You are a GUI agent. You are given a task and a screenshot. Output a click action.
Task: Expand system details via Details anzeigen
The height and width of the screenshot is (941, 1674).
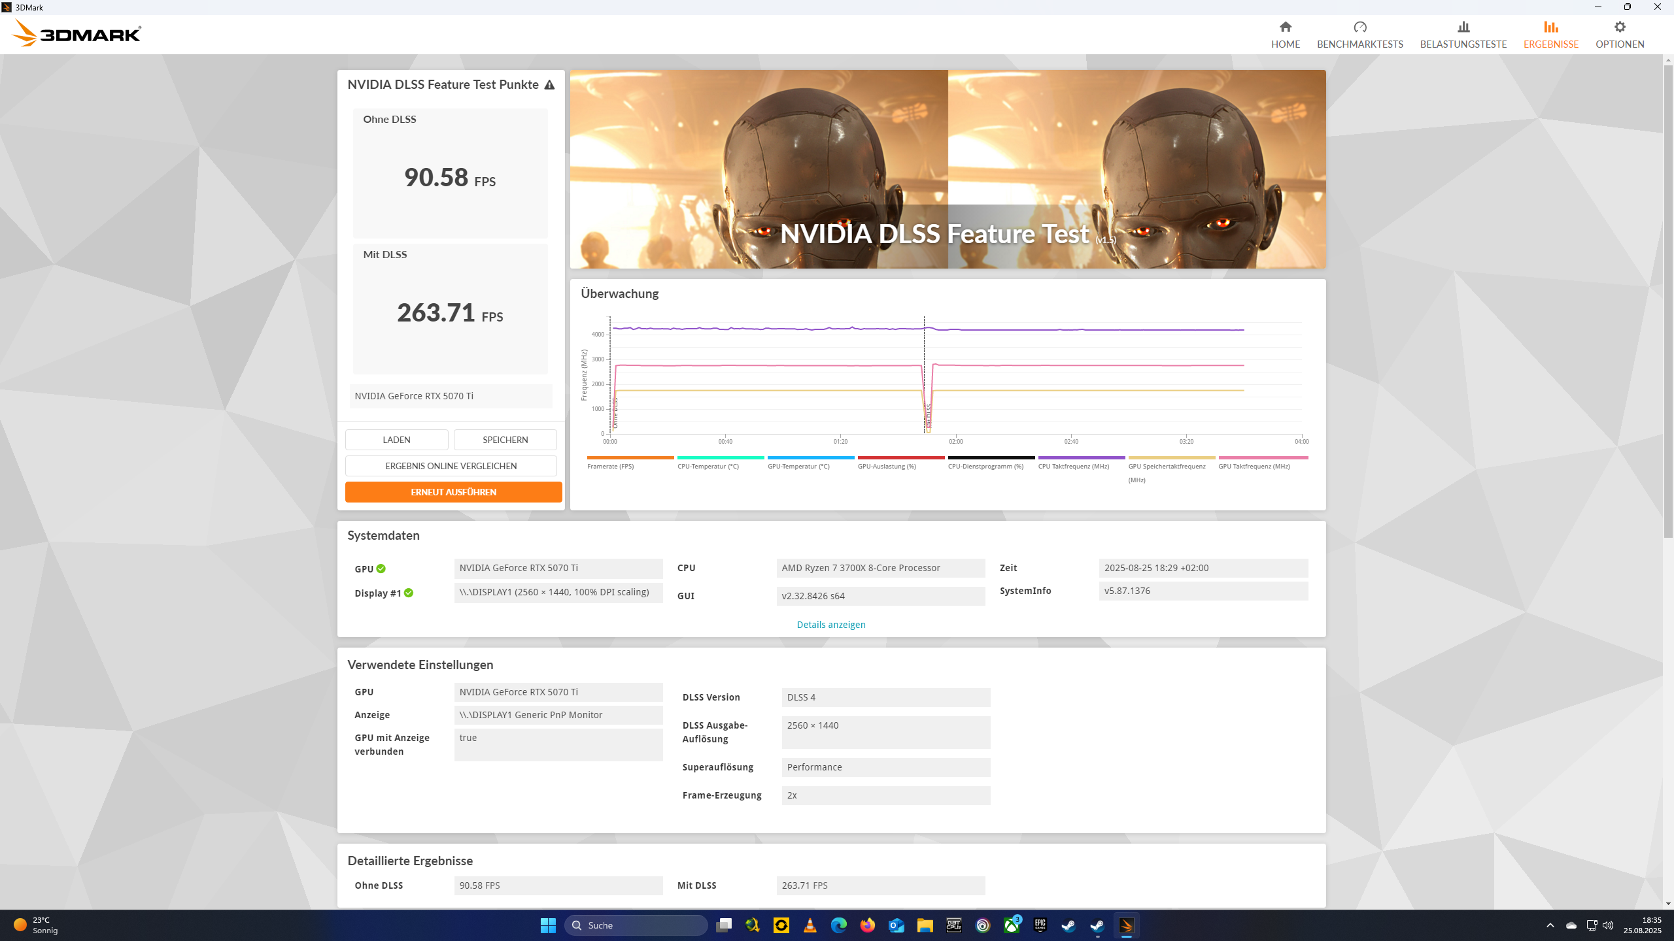(x=830, y=625)
